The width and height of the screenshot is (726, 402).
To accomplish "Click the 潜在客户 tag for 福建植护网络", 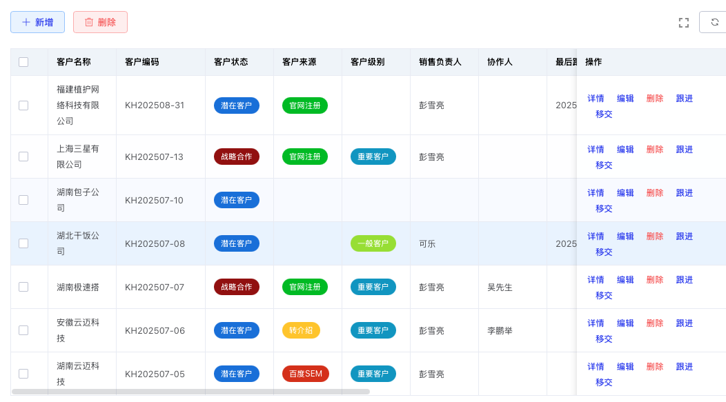I will (236, 105).
